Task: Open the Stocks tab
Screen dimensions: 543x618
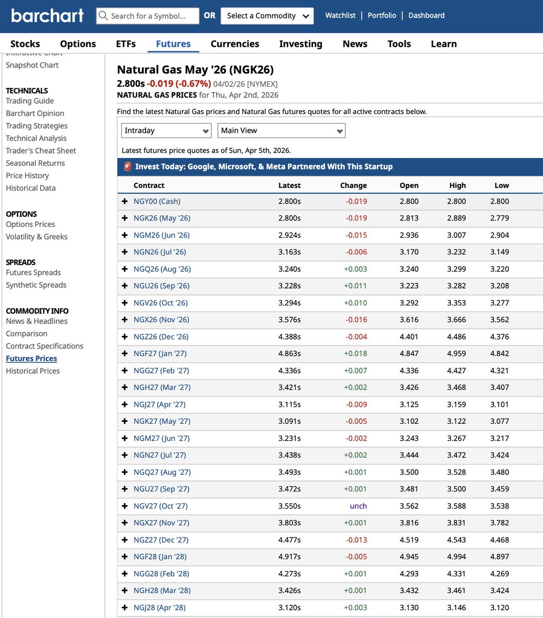Action: click(x=25, y=44)
